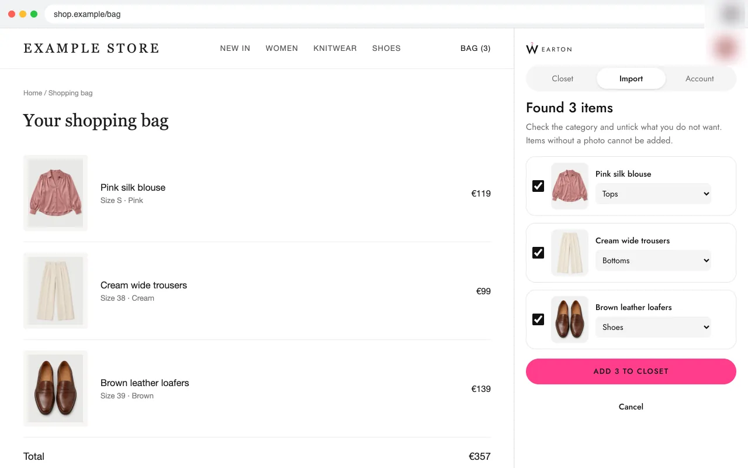The image size is (748, 468).
Task: Click the Add 3 to Closet button
Action: (631, 371)
